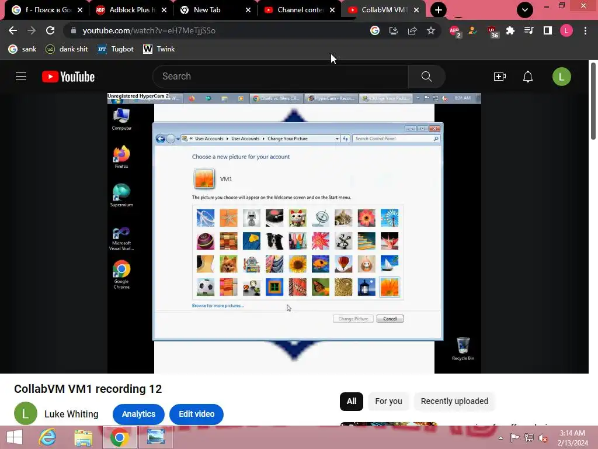Open Chrome three-dot menu
Screen dimensions: 598x449
tap(585, 30)
